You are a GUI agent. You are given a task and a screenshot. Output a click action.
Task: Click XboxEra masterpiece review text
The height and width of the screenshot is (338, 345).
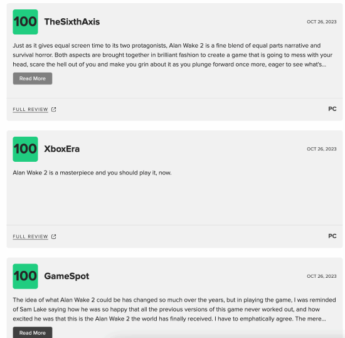(92, 173)
